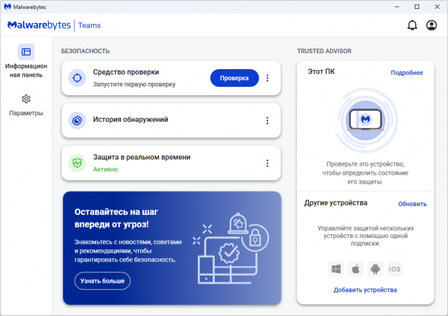Switch to the Параметры settings tab
The width and height of the screenshot is (448, 316).
(26, 105)
